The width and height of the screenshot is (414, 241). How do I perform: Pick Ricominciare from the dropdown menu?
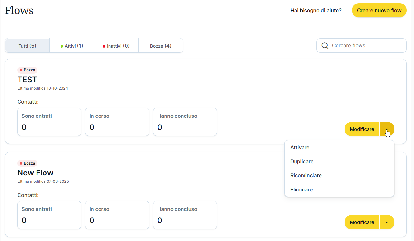click(306, 176)
